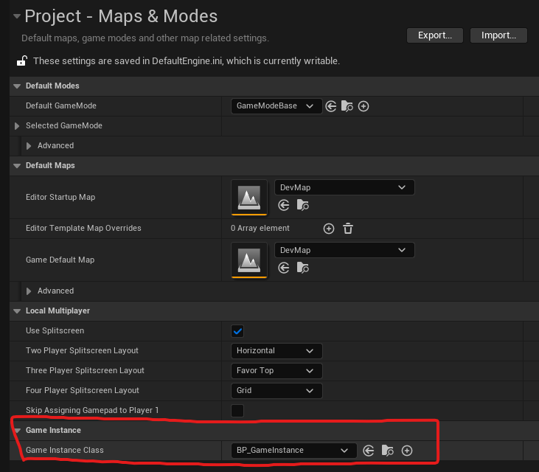Click the 'Skip Assigning Gamepad to Player 1' label
This screenshot has height=472, width=539.
point(92,411)
